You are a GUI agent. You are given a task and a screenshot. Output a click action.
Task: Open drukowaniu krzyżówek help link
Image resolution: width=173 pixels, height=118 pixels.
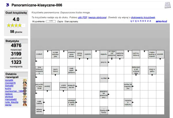(x=143, y=17)
